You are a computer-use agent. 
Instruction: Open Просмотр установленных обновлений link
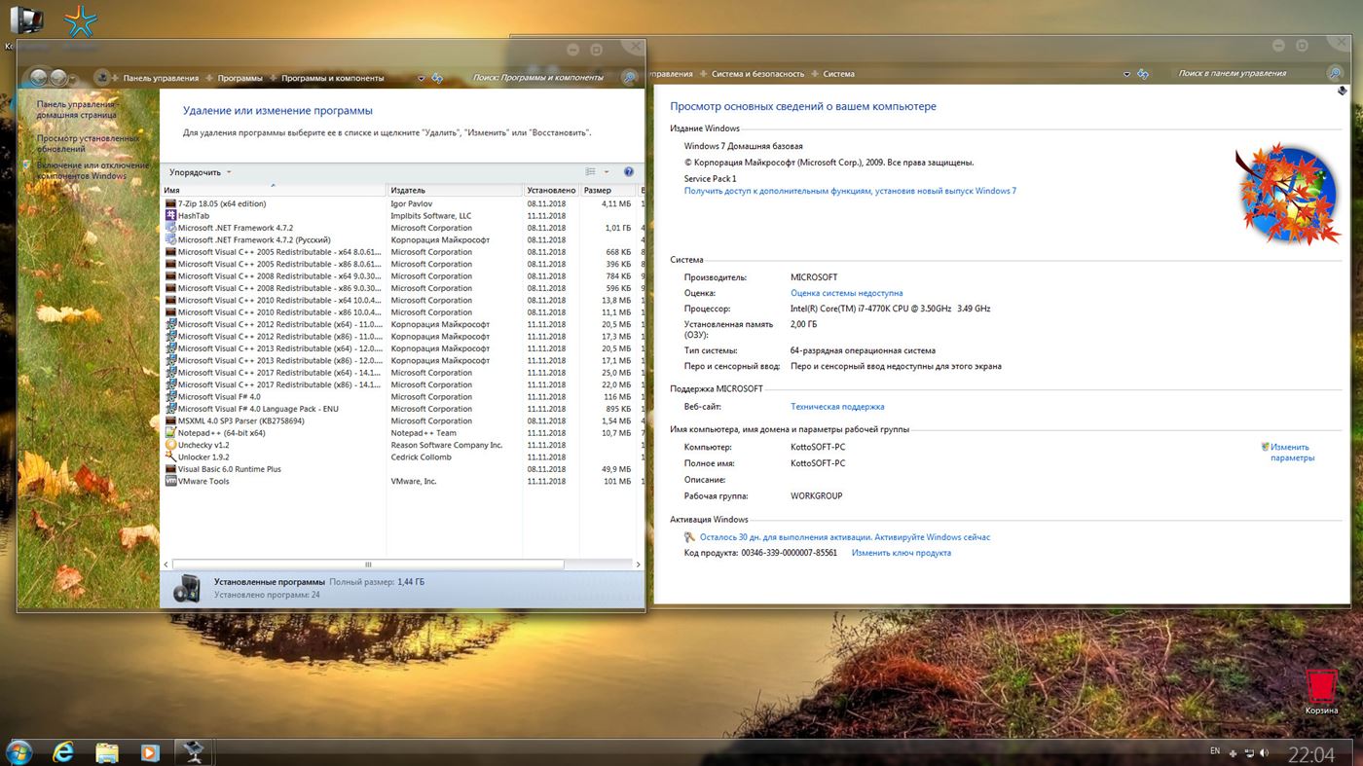pos(89,143)
